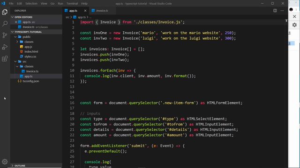Open app.js in the file tree
Screen dimensions: 300x168
pos(28,47)
